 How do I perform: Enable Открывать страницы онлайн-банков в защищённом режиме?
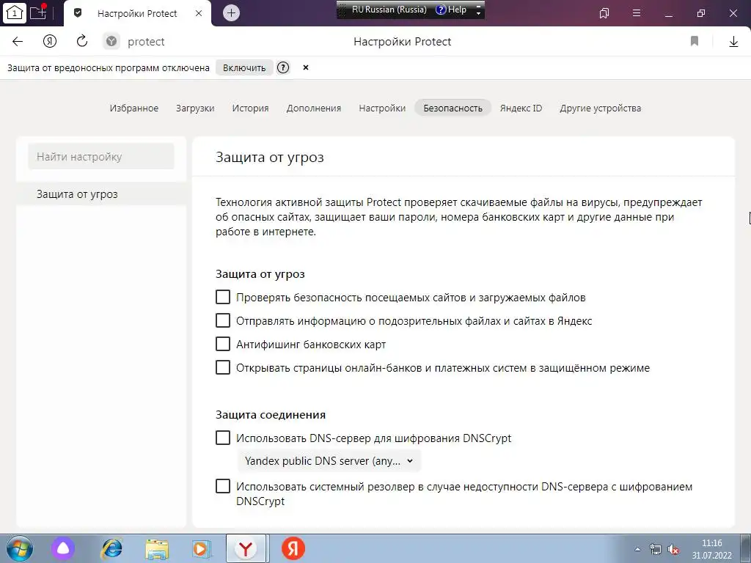[223, 368]
